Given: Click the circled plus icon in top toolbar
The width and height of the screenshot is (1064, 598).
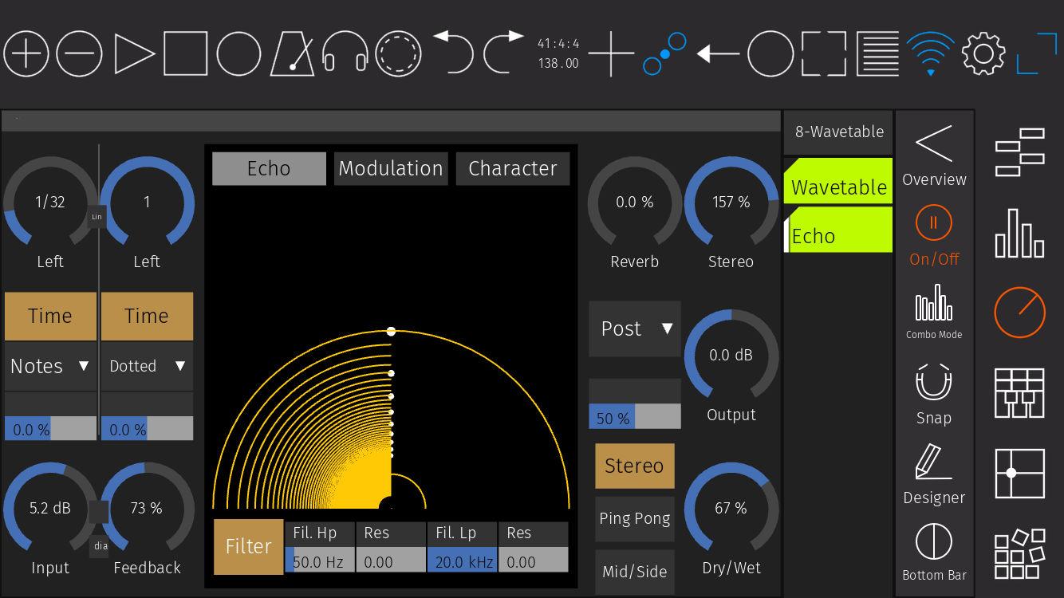Looking at the screenshot, I should coord(26,53).
